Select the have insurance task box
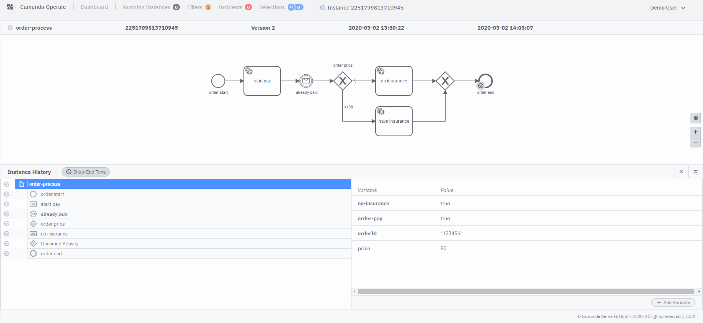The height and width of the screenshot is (323, 703). [394, 121]
